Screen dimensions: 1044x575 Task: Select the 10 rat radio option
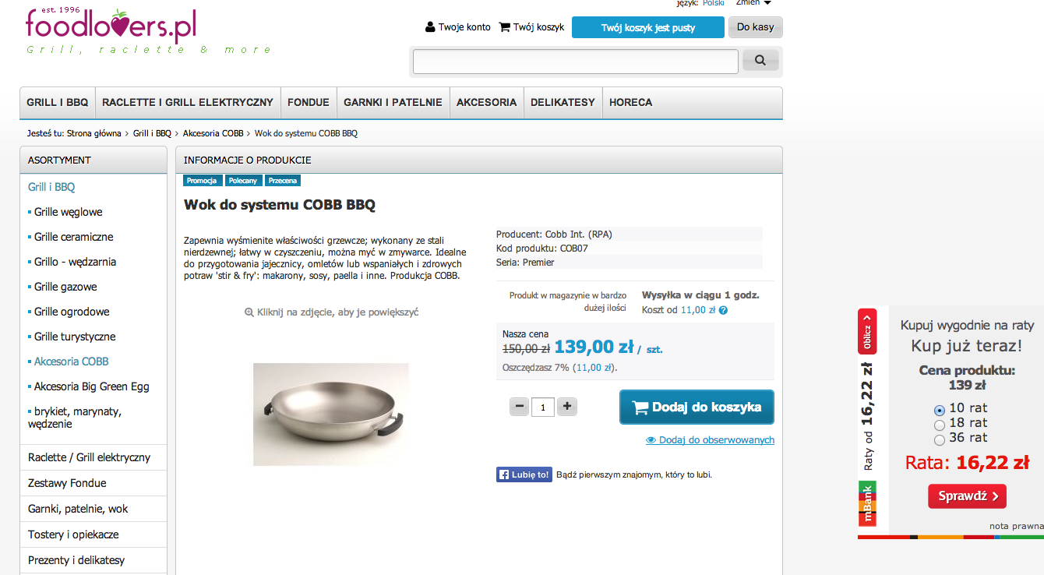click(940, 410)
